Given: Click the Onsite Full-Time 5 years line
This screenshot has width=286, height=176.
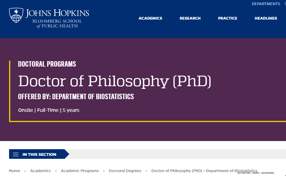Looking at the screenshot, I should coord(49,110).
